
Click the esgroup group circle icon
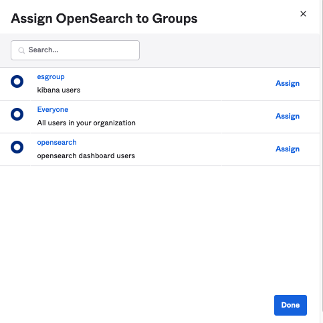pyautogui.click(x=17, y=82)
